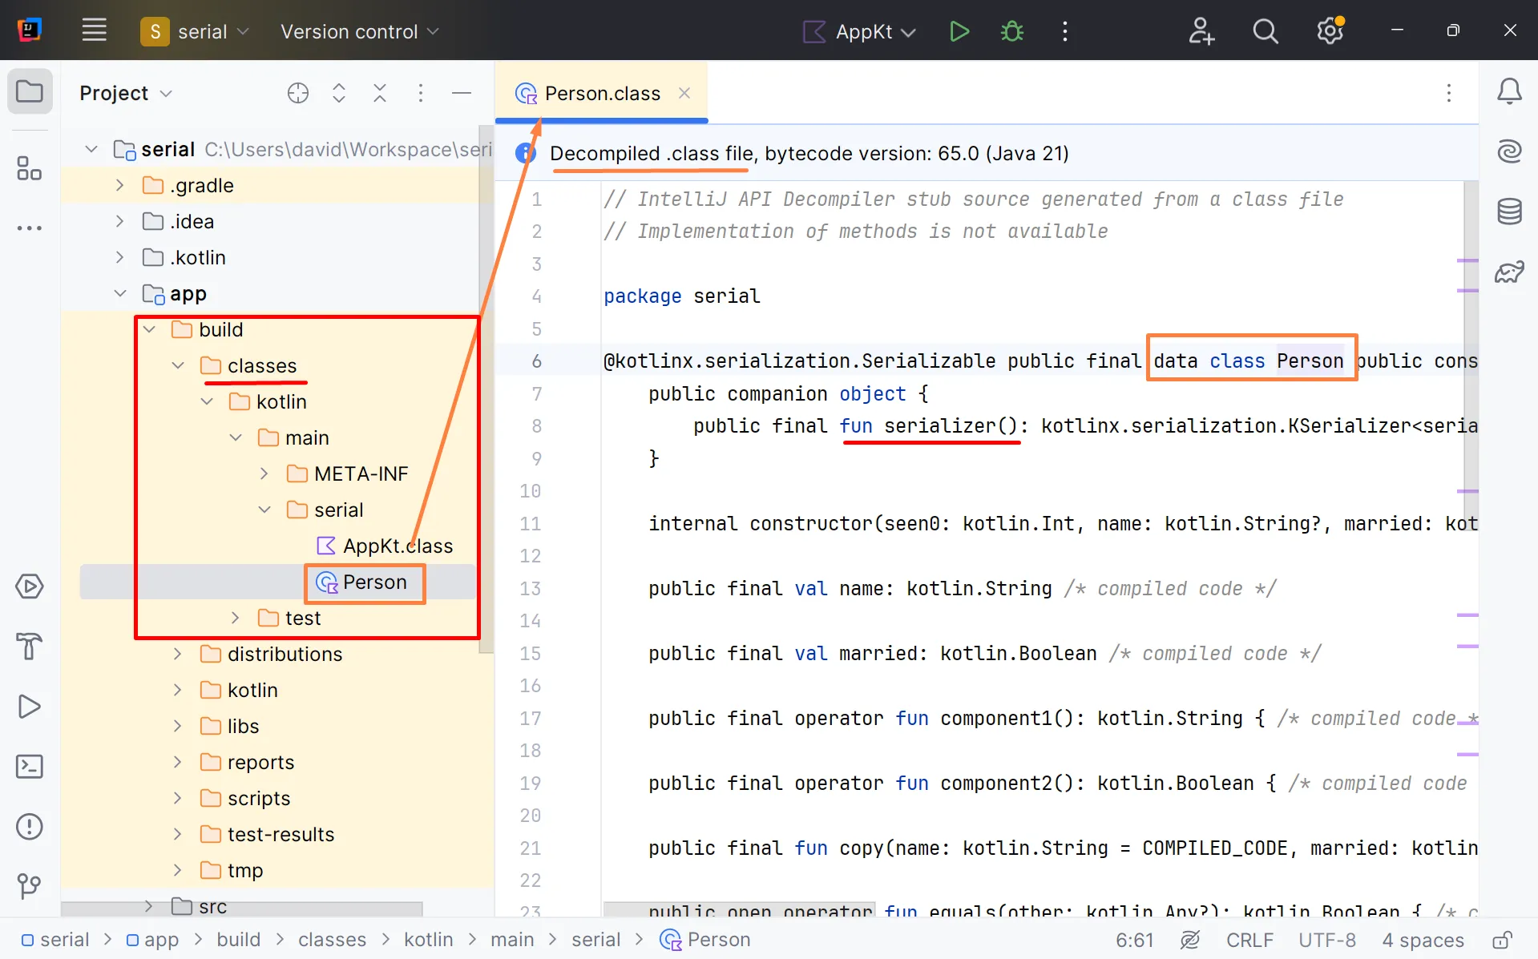Open the Notifications bell panel

tap(1509, 91)
